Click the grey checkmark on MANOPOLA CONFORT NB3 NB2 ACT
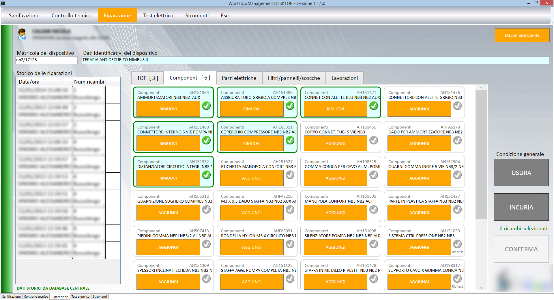 (374, 210)
